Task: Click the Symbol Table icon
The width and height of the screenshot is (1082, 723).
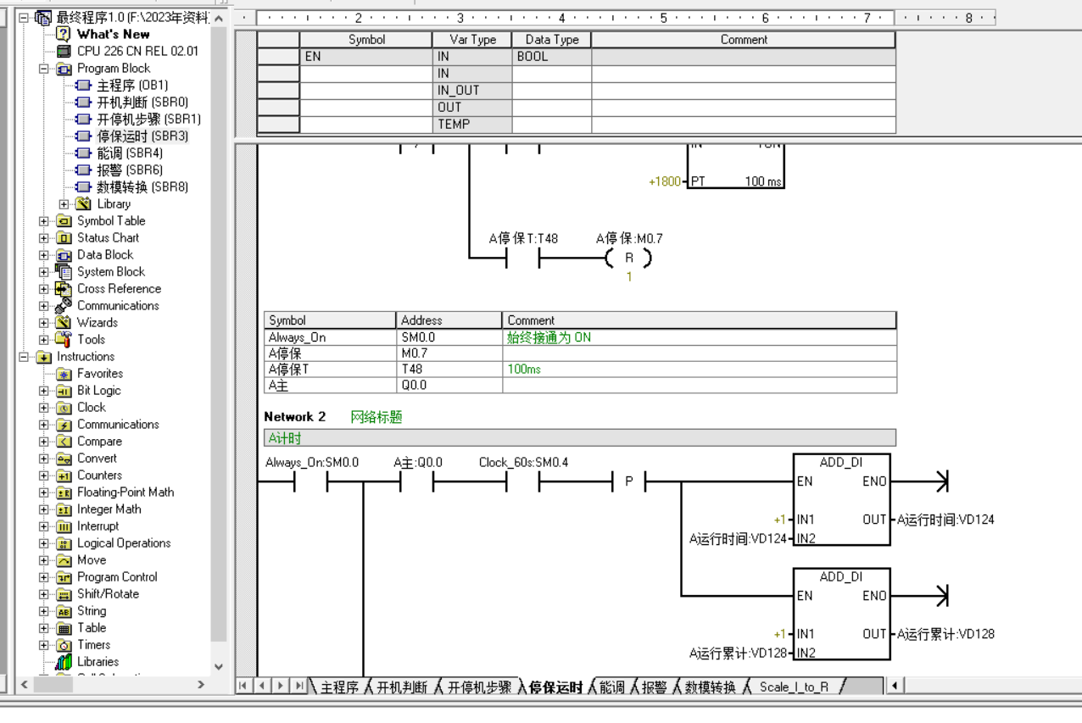Action: coord(64,220)
